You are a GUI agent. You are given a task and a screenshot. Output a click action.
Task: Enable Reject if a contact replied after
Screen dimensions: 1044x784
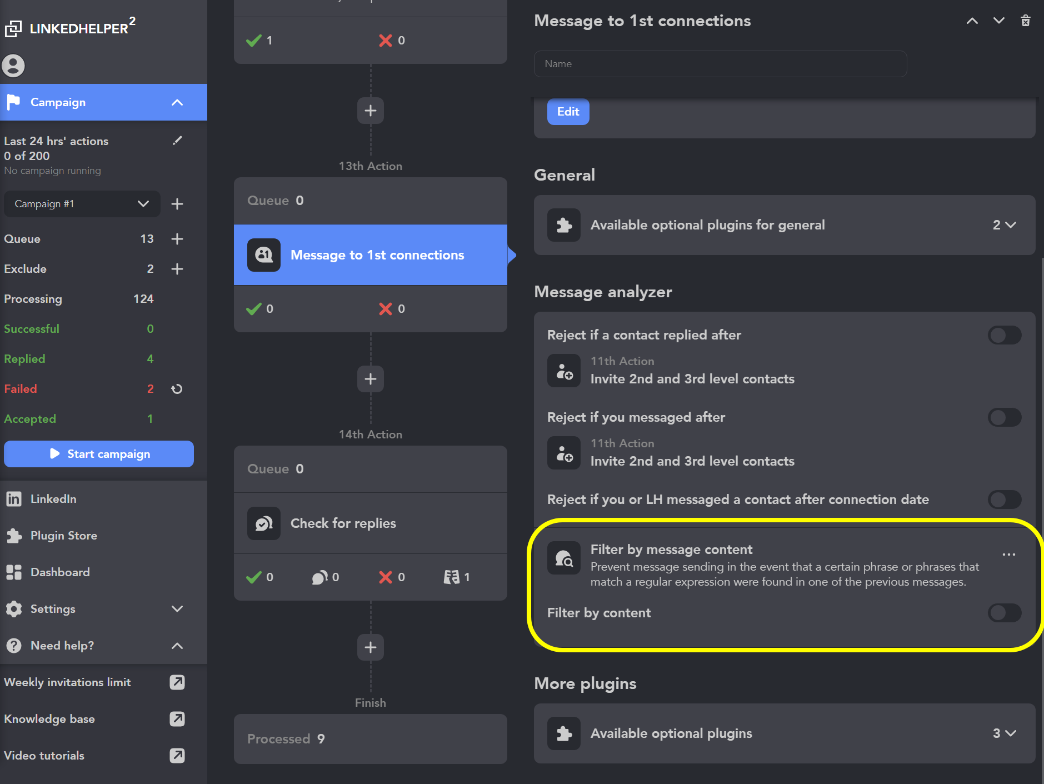[1005, 335]
